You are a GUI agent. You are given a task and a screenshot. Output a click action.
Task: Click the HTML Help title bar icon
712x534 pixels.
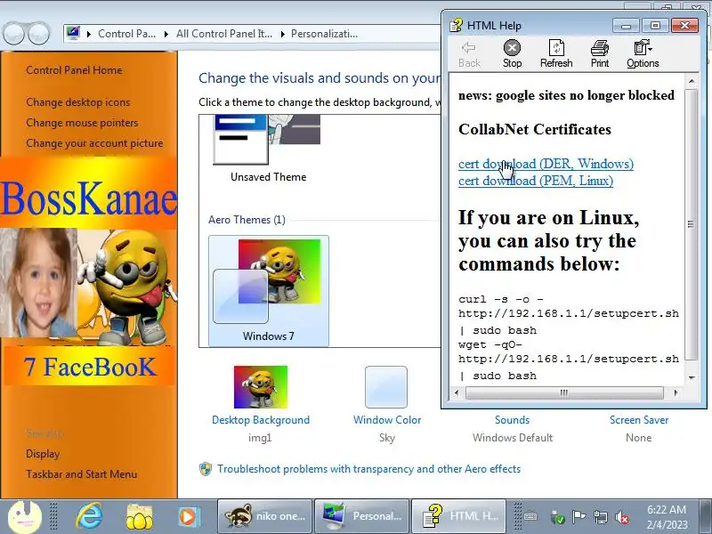coord(456,26)
